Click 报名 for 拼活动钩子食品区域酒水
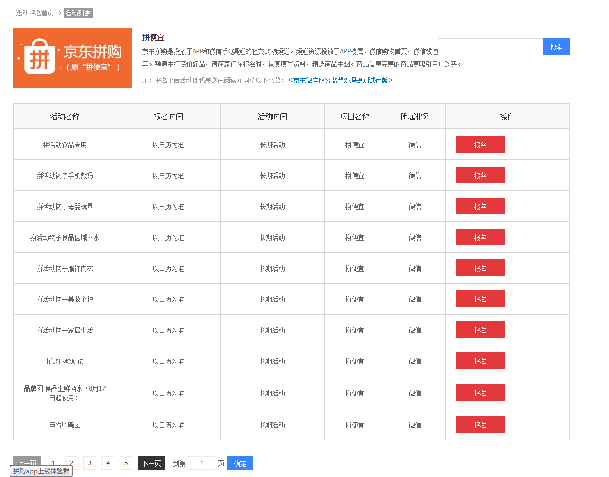 coord(480,237)
